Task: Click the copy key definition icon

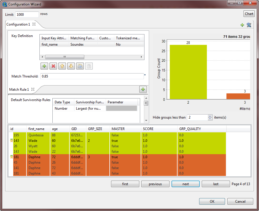Action: [x=80, y=66]
